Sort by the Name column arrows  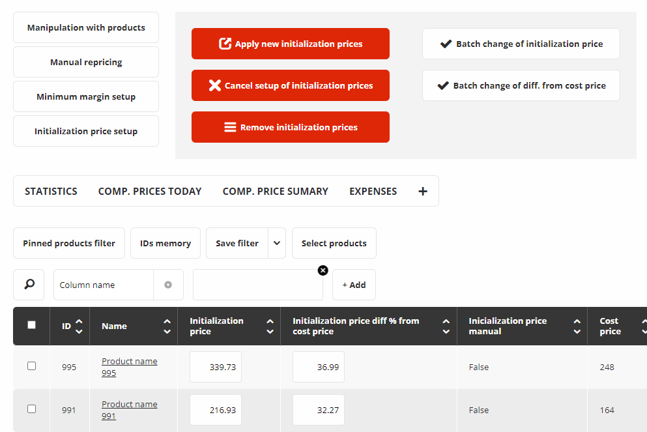(x=167, y=326)
